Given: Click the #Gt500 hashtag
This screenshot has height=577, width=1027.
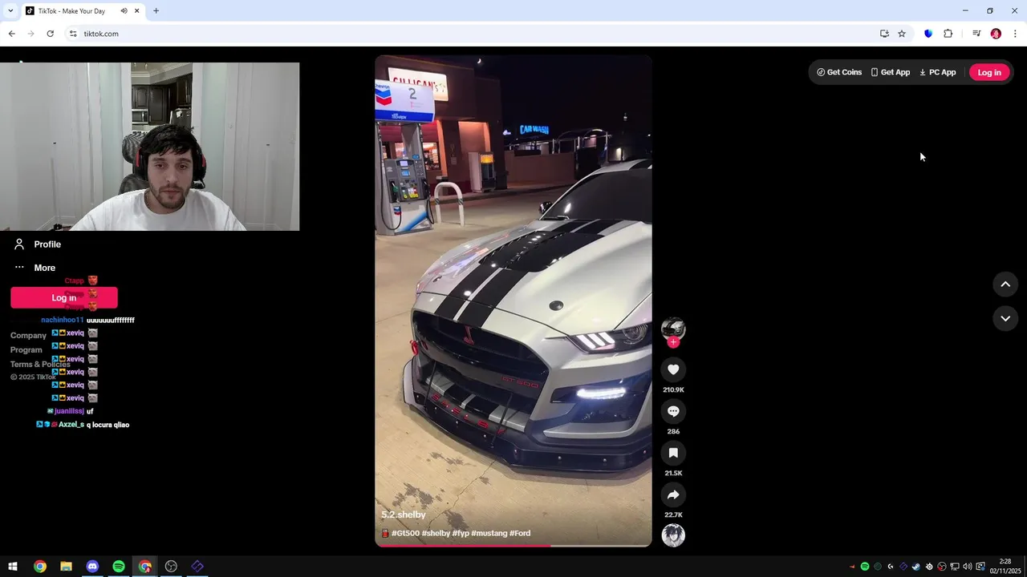Looking at the screenshot, I should [x=405, y=533].
